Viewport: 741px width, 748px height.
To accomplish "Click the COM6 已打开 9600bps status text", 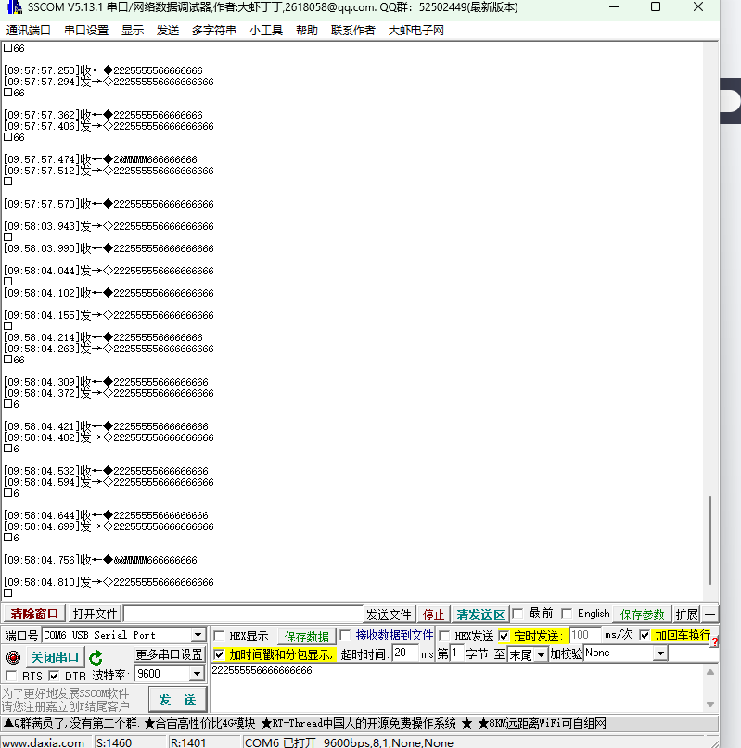I will coord(349,742).
